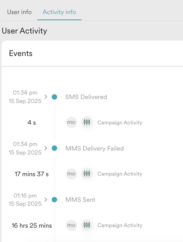Screen dimensions: 183x242
Task: Click the campaign filters icon beside SMS Delivered
Action: (x=87, y=122)
